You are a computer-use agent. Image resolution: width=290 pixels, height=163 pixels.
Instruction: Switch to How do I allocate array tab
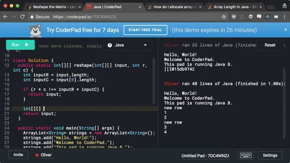click(174, 7)
